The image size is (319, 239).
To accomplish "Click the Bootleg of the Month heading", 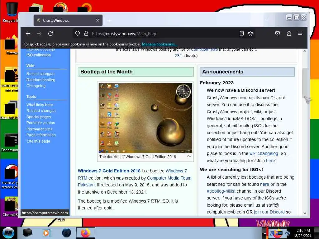I will coord(107,72).
